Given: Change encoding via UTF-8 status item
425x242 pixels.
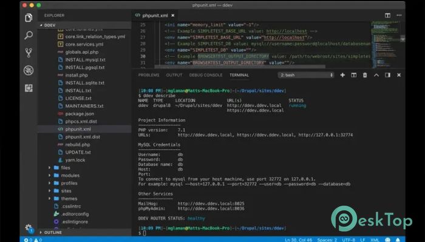Looking at the screenshot, I should 348,240.
